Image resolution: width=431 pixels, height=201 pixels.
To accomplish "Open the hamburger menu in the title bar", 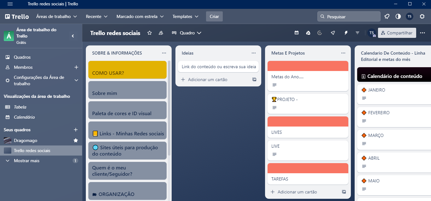I will click(10, 4).
